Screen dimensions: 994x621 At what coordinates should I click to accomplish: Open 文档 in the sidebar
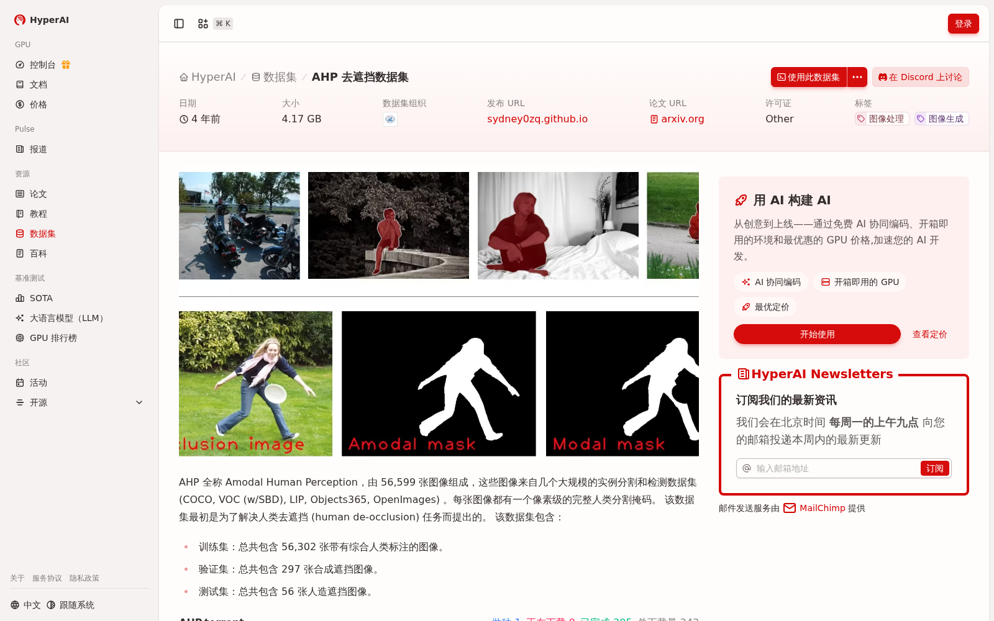tap(79, 84)
